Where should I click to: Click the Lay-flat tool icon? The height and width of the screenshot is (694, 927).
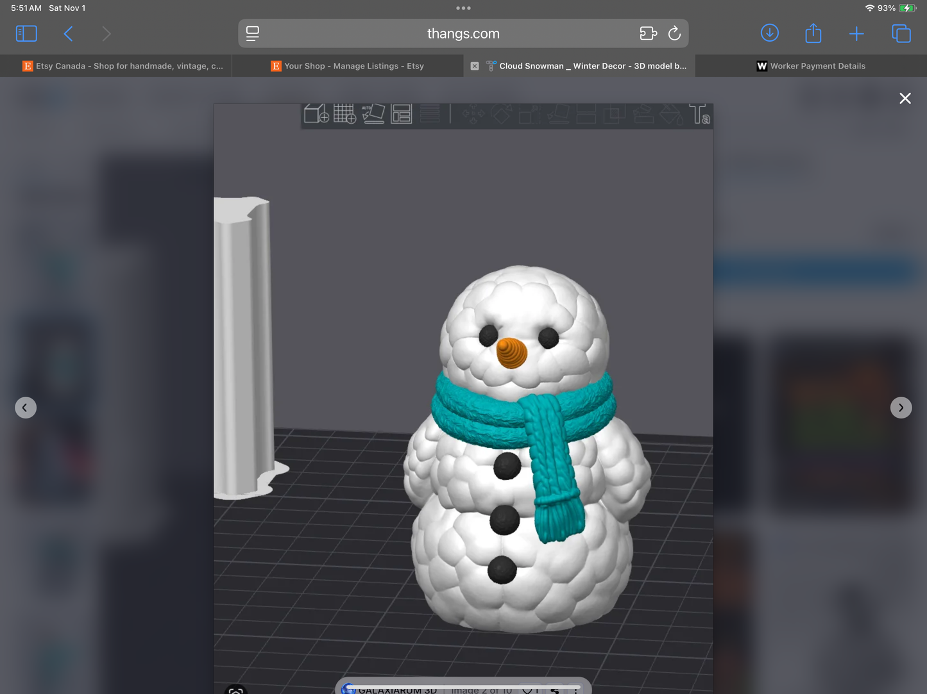click(558, 114)
